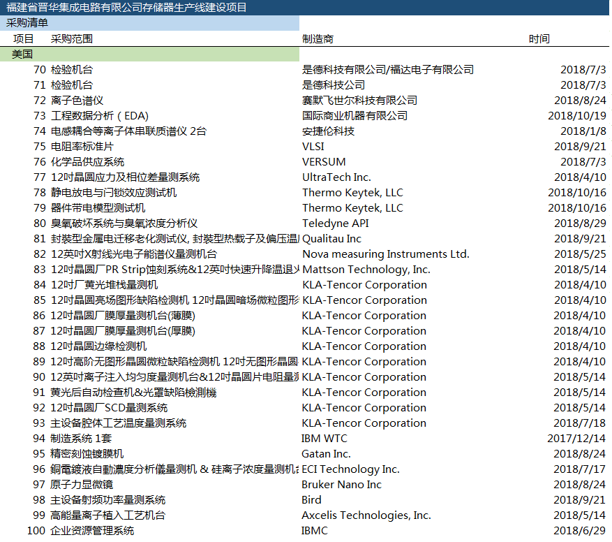Image resolution: width=612 pixels, height=542 pixels.
Task: Click the 静电放电与闩锁效应测试机 cell
Action: point(114,193)
